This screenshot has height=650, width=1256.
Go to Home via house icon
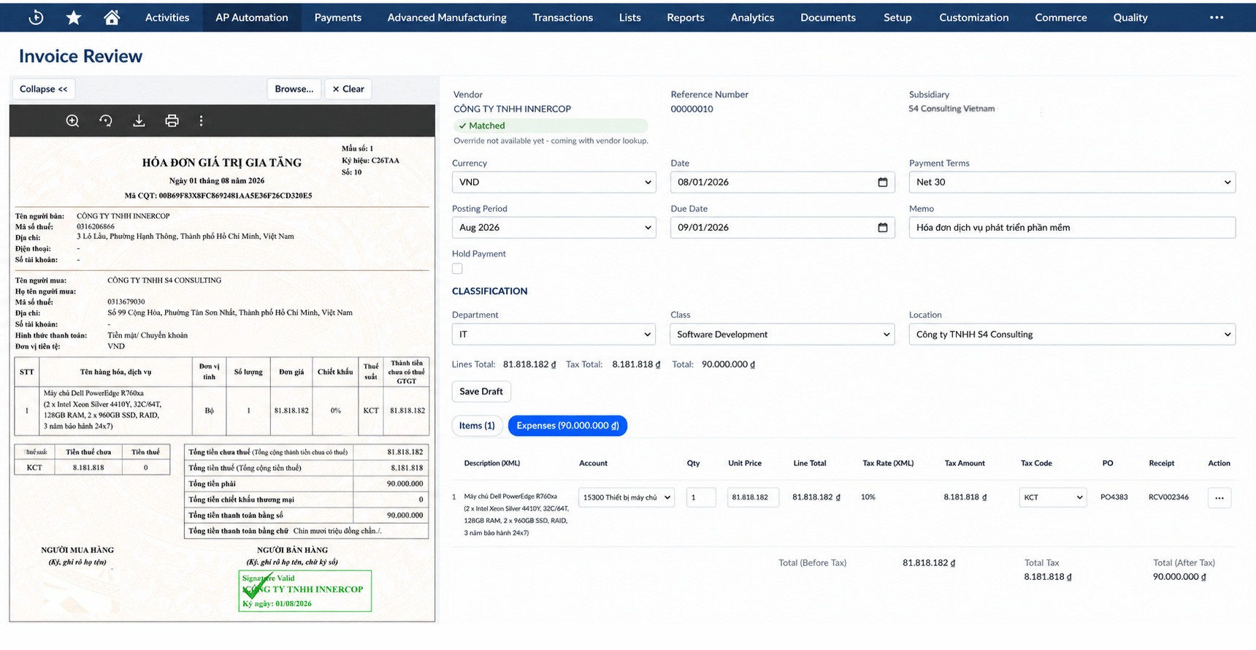pyautogui.click(x=112, y=18)
